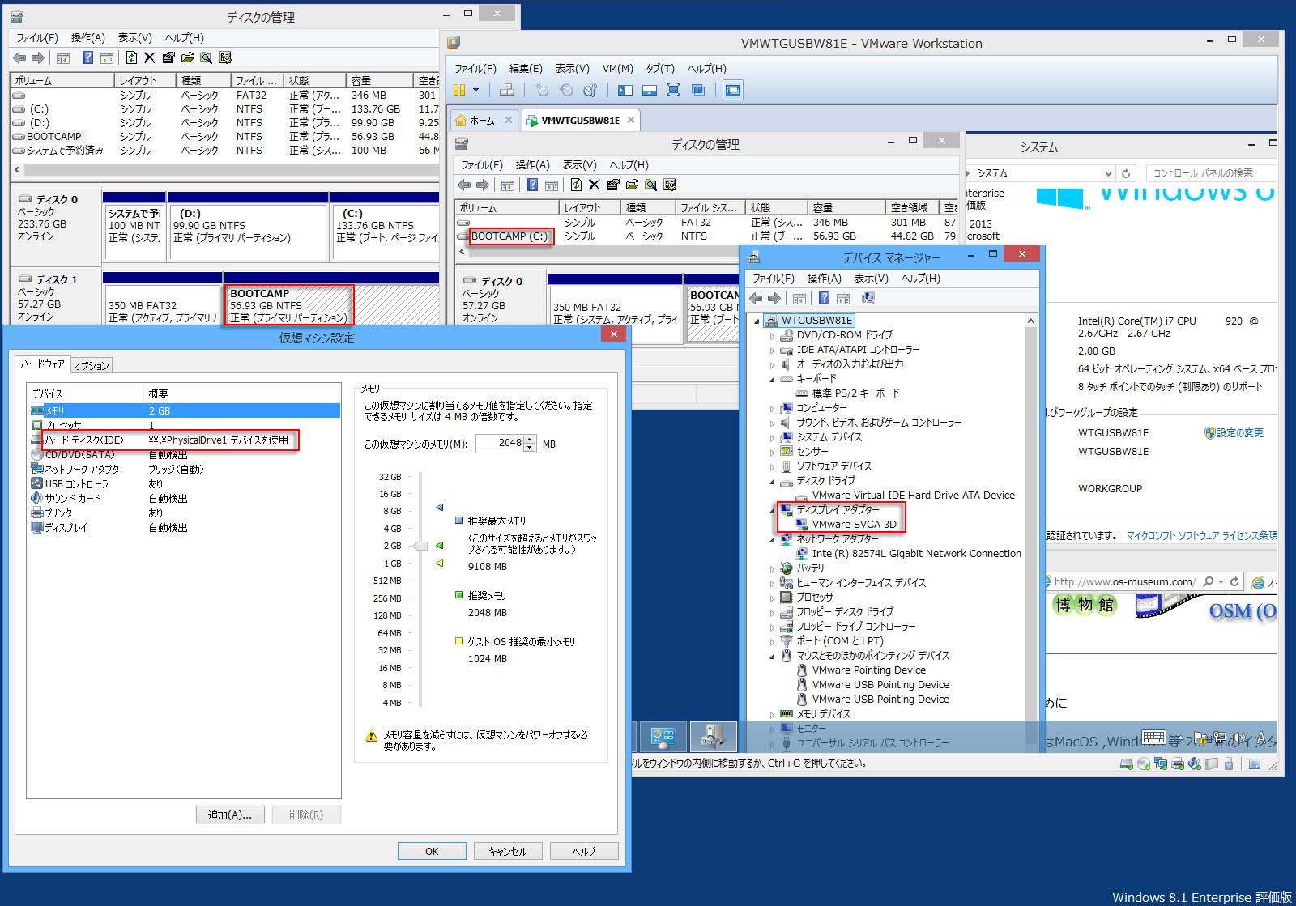Select the BOOTCAMP 56.93 GB partition on ディスク 1
Screen dimensions: 1296x906
[288, 305]
